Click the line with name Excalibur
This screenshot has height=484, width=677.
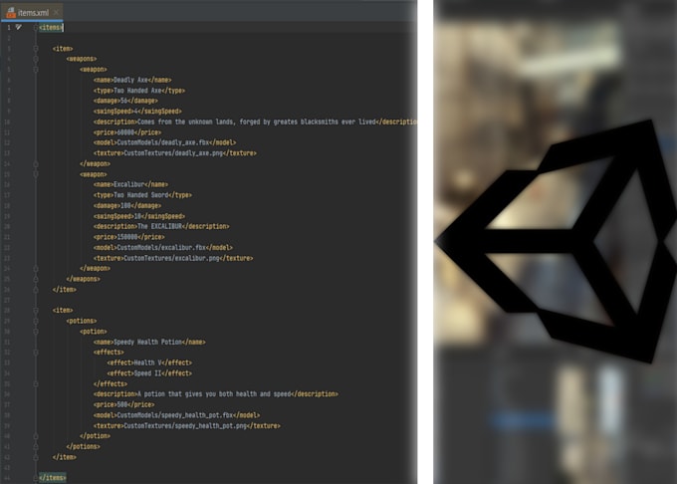coord(130,185)
